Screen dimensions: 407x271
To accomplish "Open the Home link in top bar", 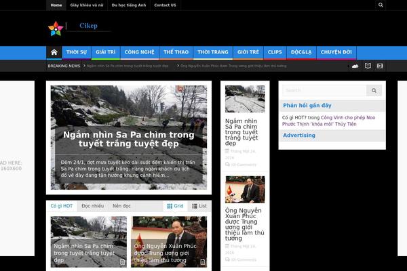I will point(56,5).
